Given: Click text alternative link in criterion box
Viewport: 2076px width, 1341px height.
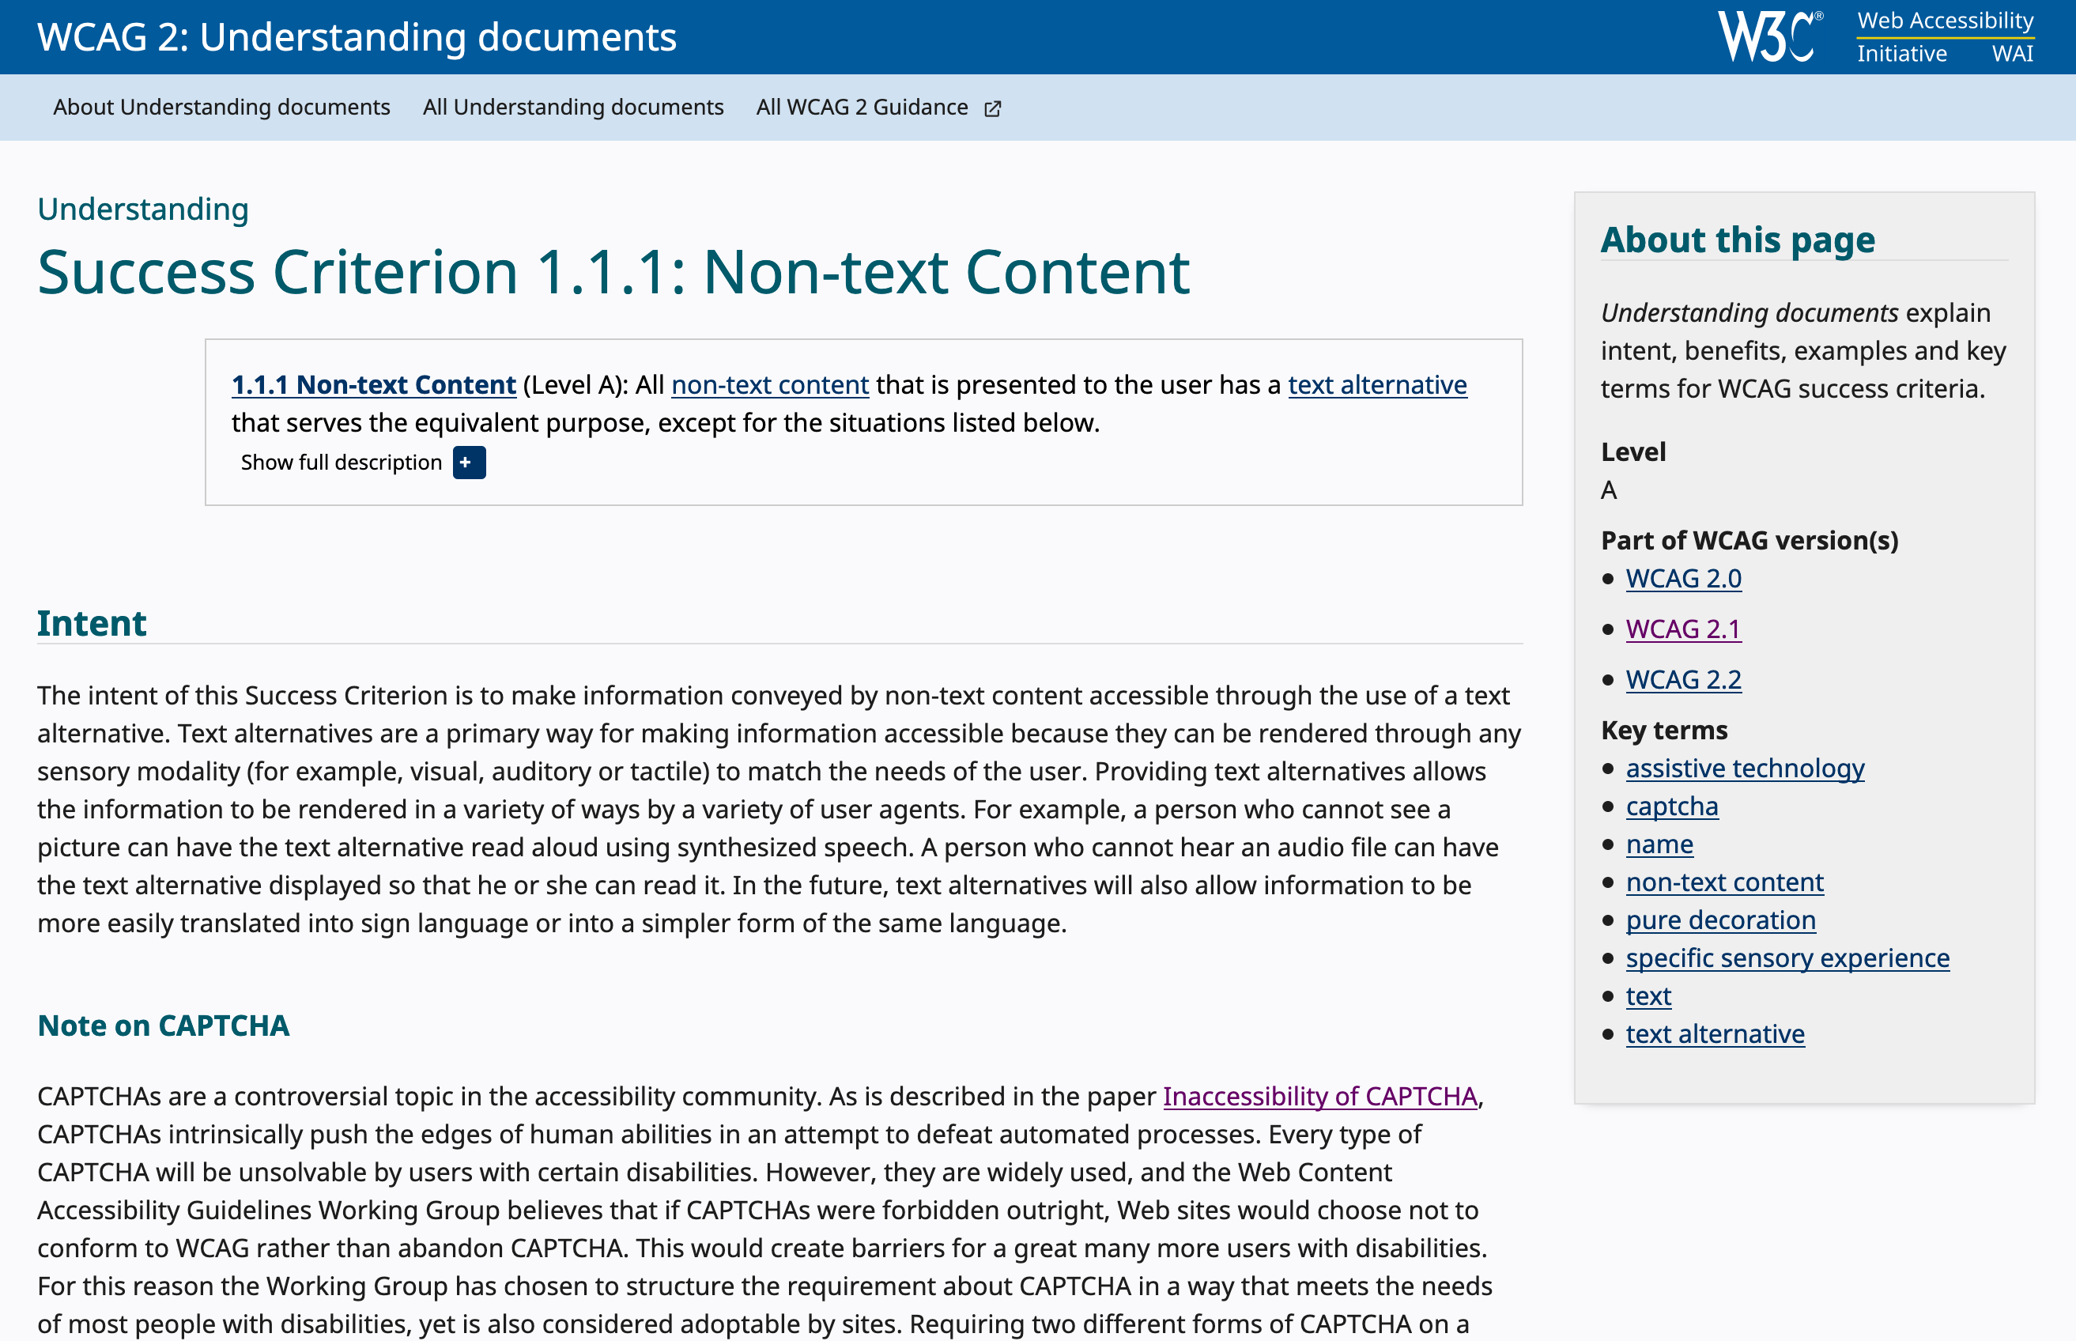Looking at the screenshot, I should pos(1377,385).
